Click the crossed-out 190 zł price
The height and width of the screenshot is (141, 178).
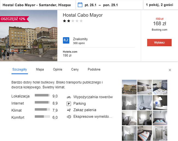159,19
